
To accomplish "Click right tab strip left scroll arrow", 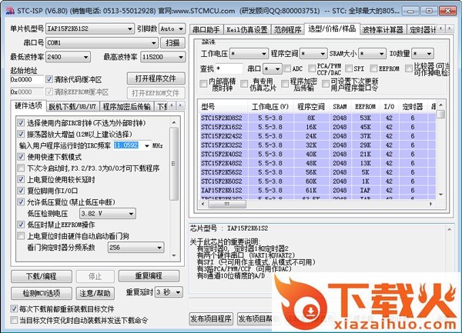I will point(440,28).
